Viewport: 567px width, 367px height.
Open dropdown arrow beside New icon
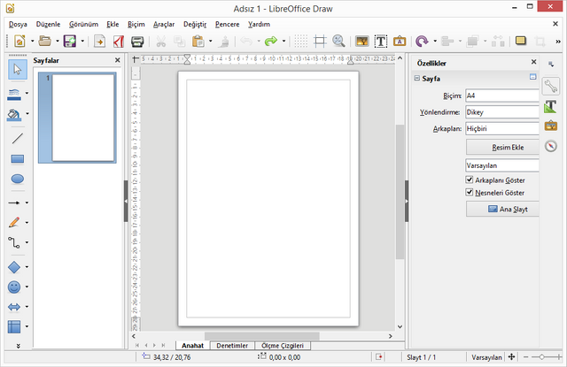(x=32, y=42)
